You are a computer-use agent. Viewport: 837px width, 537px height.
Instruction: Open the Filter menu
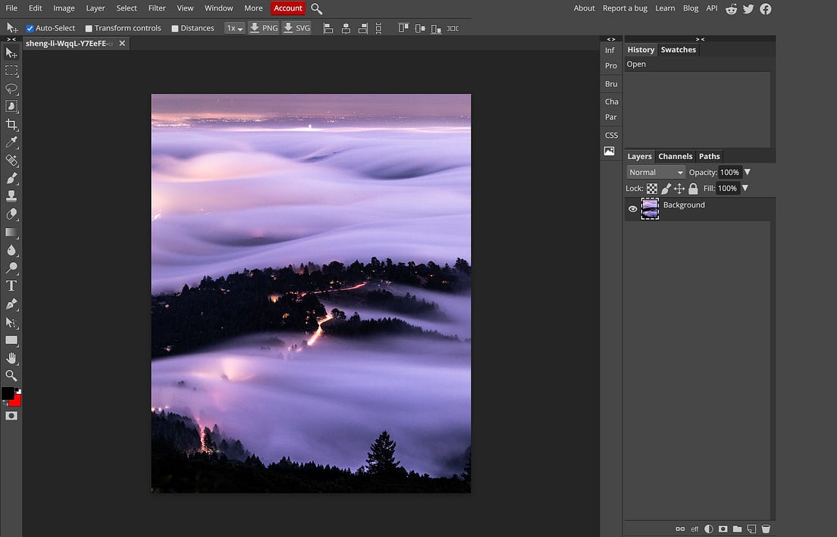click(156, 8)
